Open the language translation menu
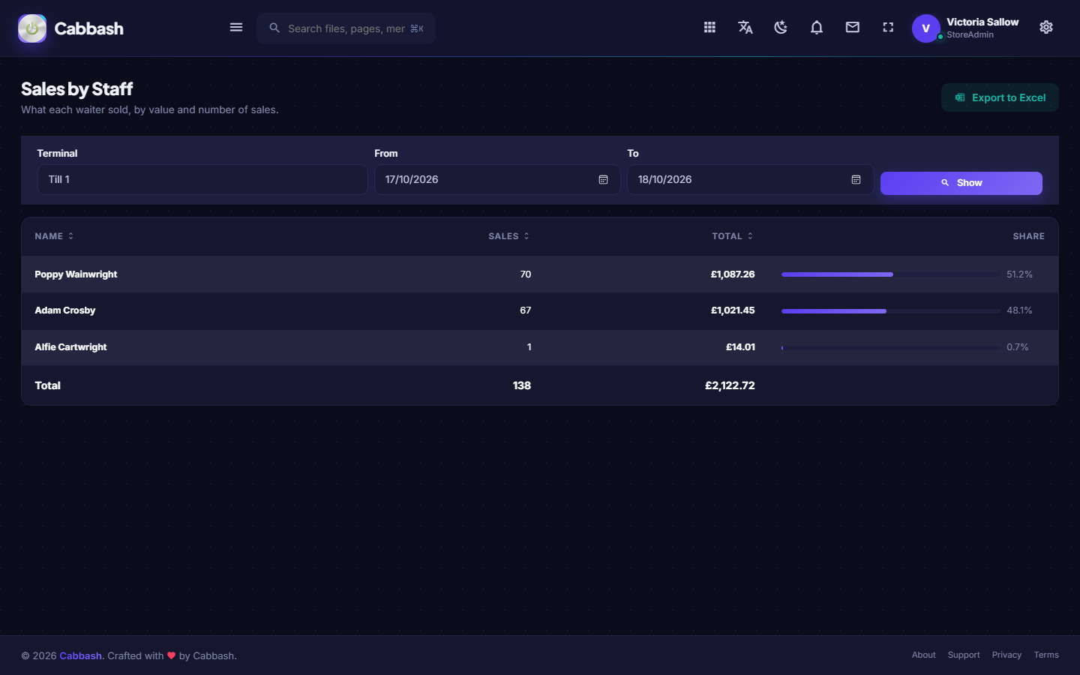 click(x=745, y=28)
